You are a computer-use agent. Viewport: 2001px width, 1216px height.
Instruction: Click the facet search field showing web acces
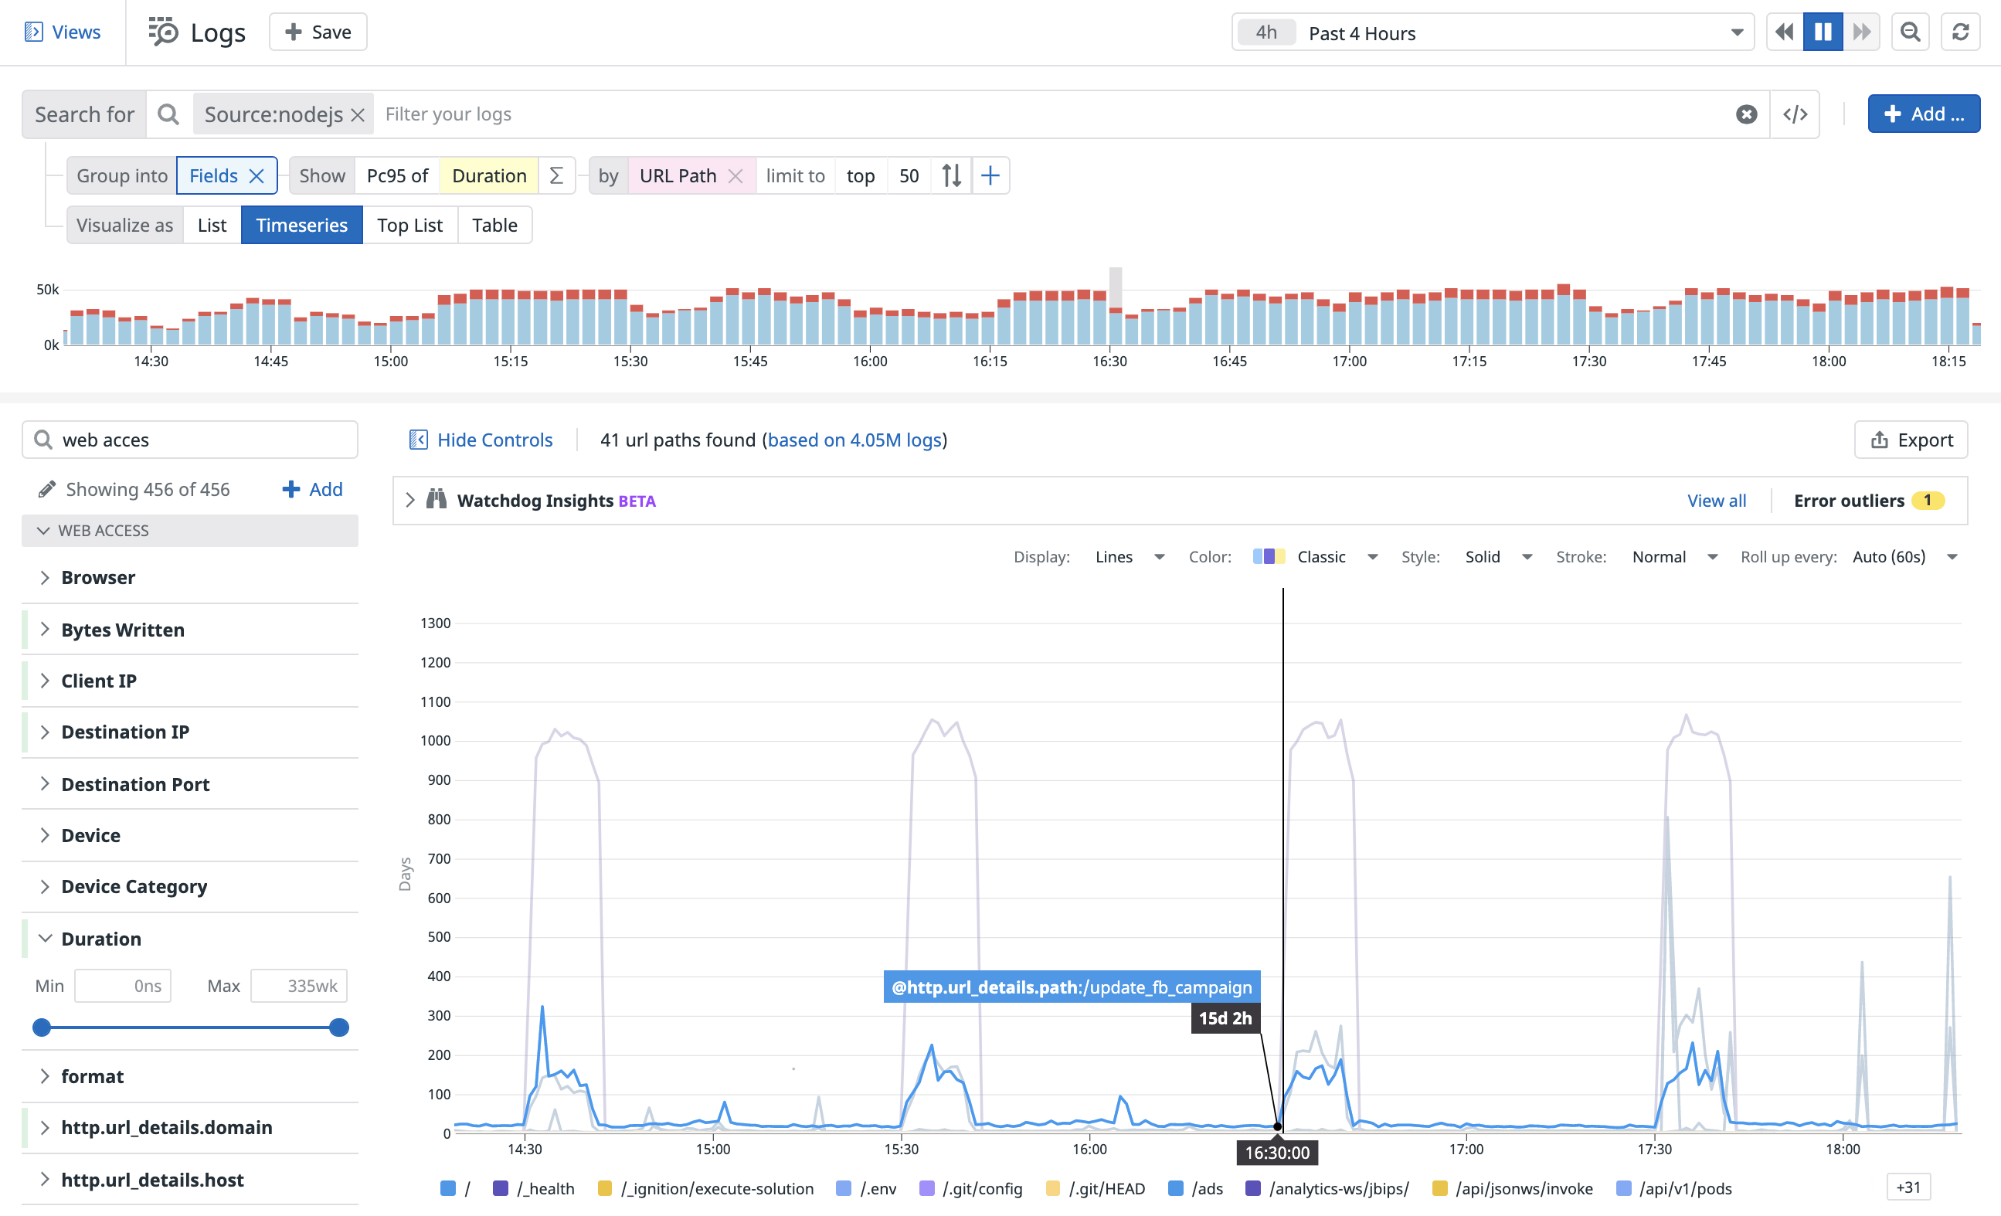tap(189, 440)
